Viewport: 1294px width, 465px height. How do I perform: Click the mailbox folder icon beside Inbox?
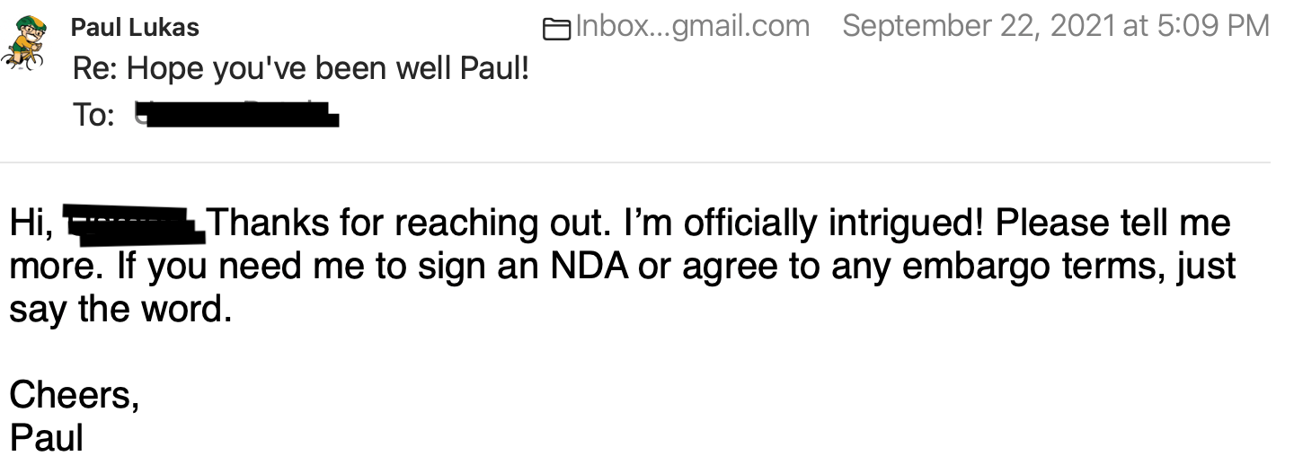pos(557,29)
